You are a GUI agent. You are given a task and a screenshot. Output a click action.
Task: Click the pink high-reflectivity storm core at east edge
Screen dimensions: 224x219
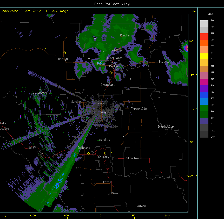[186, 48]
